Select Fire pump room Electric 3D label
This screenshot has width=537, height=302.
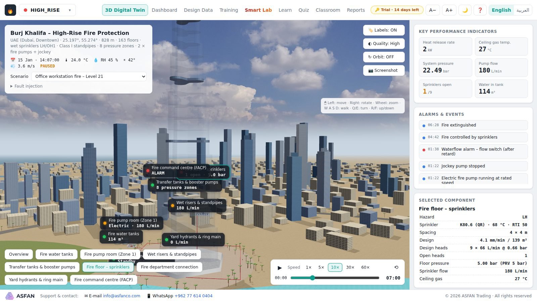coord(132,223)
